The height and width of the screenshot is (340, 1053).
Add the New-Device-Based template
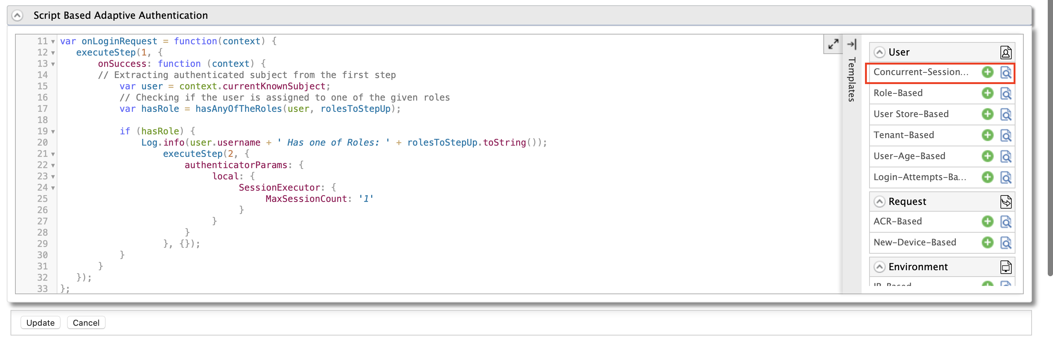[987, 242]
